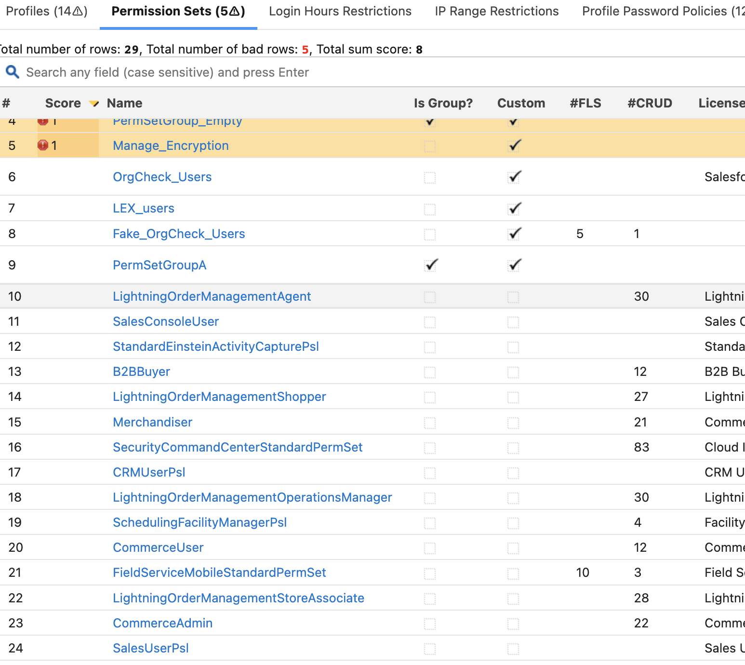Click red error icon beside PermSetGroup_Empty
This screenshot has width=745, height=665.
[x=43, y=121]
